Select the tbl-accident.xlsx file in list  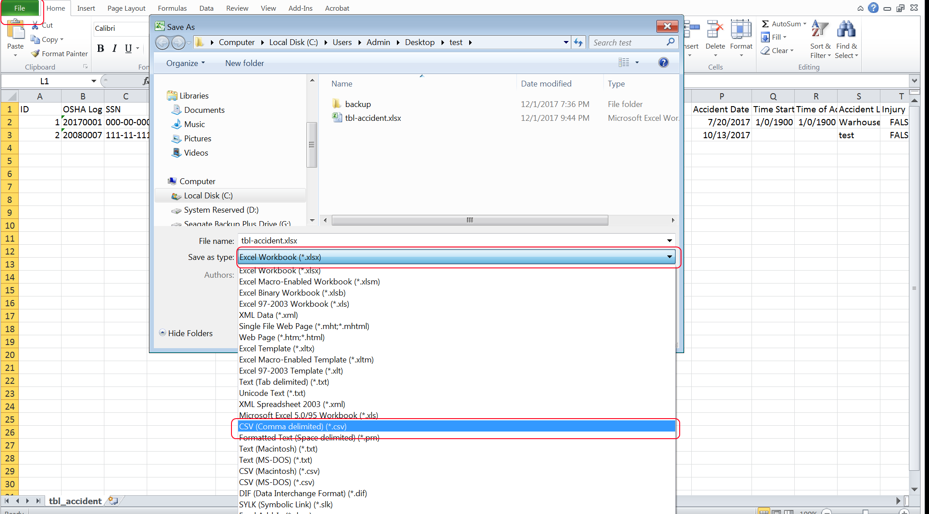[373, 118]
